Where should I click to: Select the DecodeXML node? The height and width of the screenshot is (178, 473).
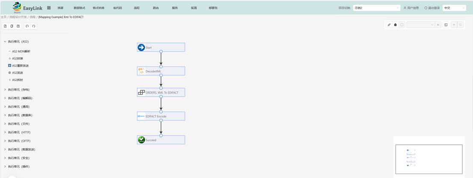point(161,71)
